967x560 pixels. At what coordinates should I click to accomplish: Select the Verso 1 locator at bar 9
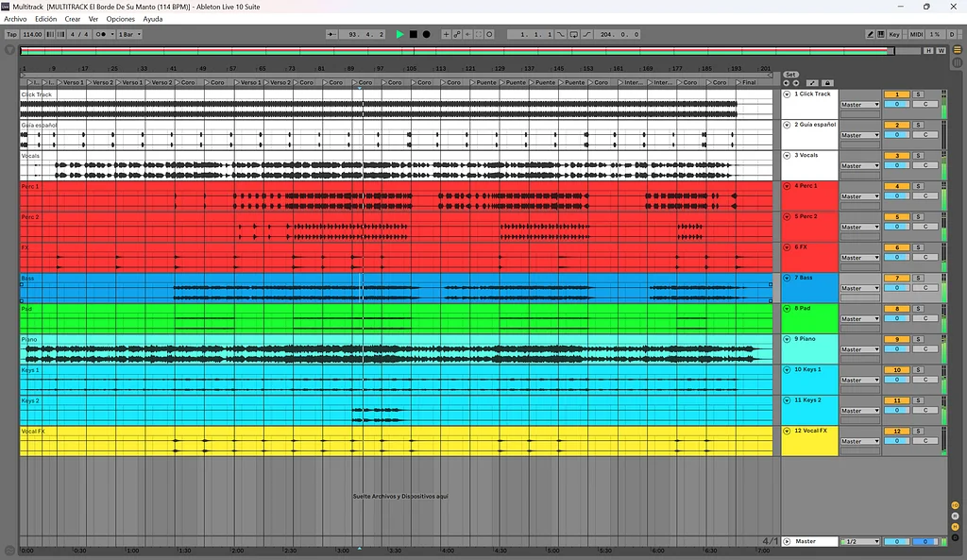pos(69,83)
